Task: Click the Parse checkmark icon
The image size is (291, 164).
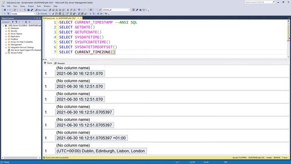Action: pyautogui.click(x=53, y=14)
